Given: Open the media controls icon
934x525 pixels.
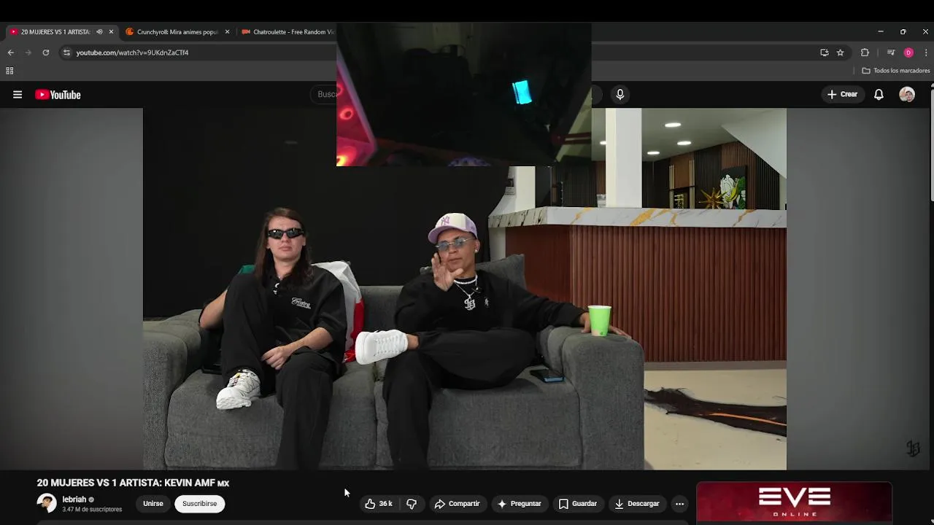Looking at the screenshot, I should point(891,52).
